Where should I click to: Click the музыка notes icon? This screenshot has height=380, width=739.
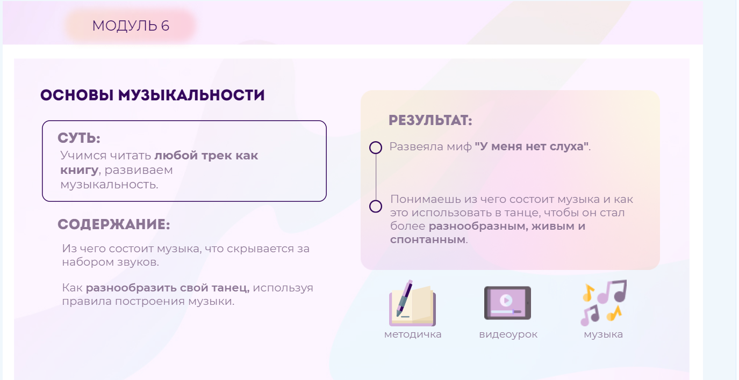click(604, 303)
